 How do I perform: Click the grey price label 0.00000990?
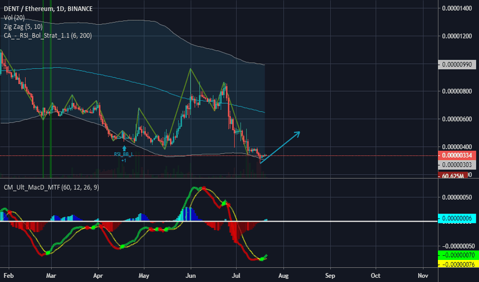[x=457, y=65]
